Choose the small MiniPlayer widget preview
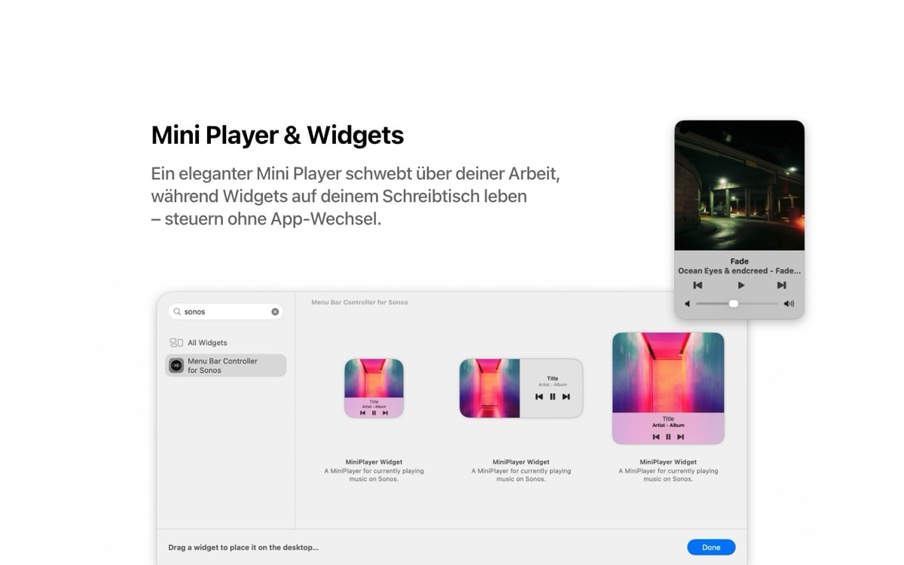Viewport: 904px width, 565px height. (x=374, y=388)
